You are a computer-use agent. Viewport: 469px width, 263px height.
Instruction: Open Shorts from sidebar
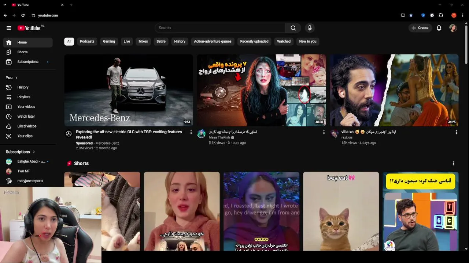pyautogui.click(x=28, y=52)
